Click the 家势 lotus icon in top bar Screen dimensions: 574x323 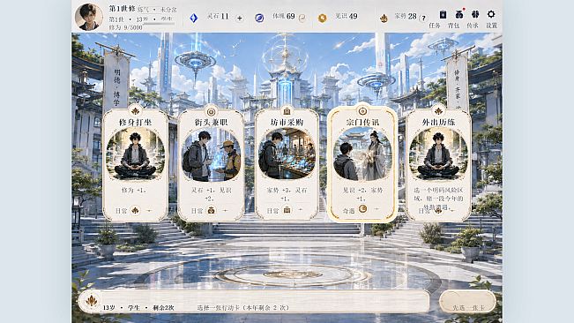(x=384, y=18)
